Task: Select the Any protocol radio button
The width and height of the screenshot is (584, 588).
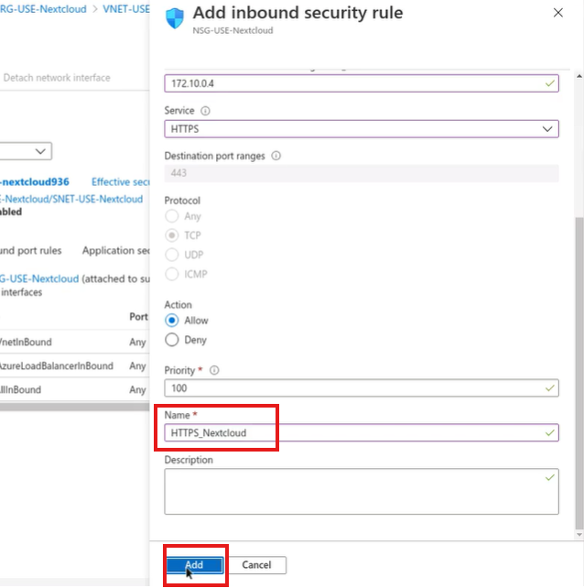Action: pos(172,216)
